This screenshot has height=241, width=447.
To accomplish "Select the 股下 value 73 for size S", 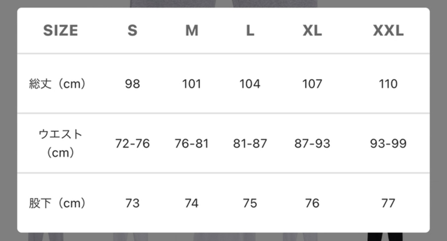I will pos(132,203).
